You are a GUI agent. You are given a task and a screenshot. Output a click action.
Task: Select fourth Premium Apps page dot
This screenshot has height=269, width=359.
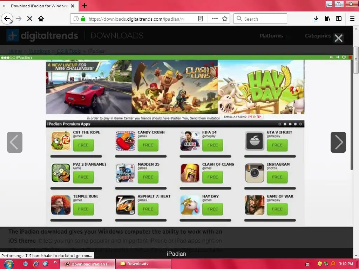coord(295,124)
